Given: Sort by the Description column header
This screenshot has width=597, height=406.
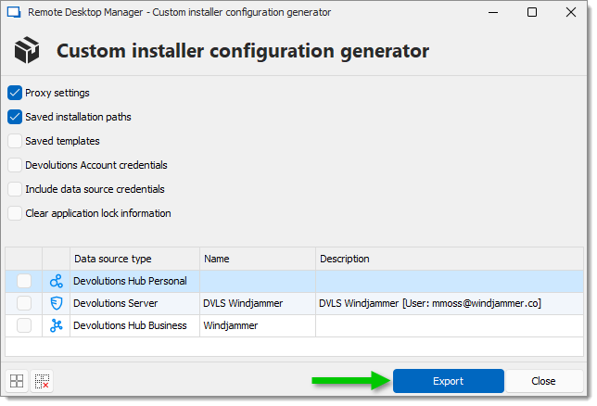Looking at the screenshot, I should (450, 259).
